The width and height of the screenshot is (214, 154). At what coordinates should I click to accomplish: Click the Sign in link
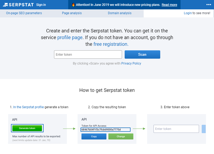point(41,5)
